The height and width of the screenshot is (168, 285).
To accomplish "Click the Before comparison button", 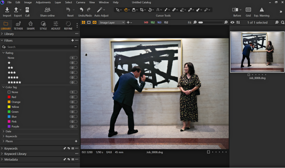I will [x=236, y=10].
